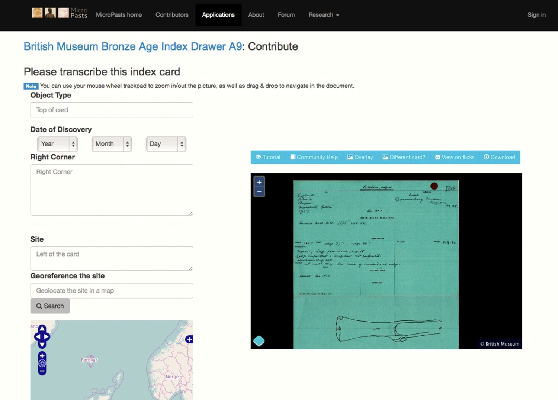Open the Forum page

(x=286, y=15)
